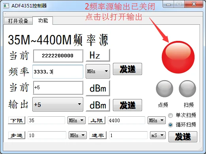This screenshot has width=206, height=154.
Task: Click the 速率 button
Action: tap(98, 135)
